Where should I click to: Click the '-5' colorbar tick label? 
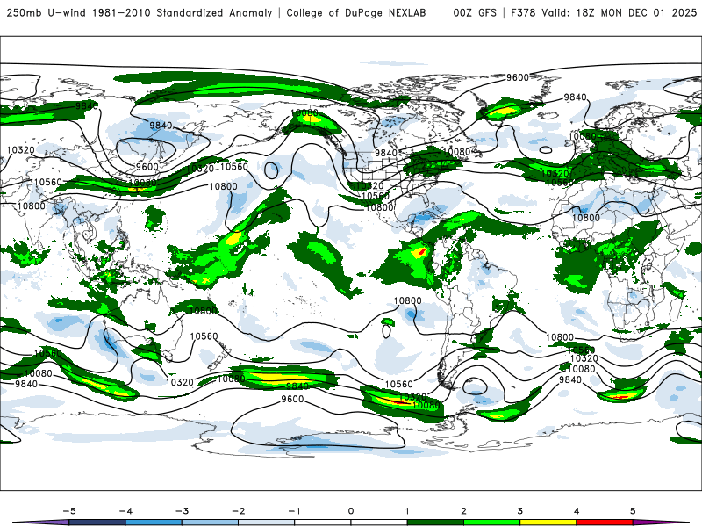[x=69, y=511]
